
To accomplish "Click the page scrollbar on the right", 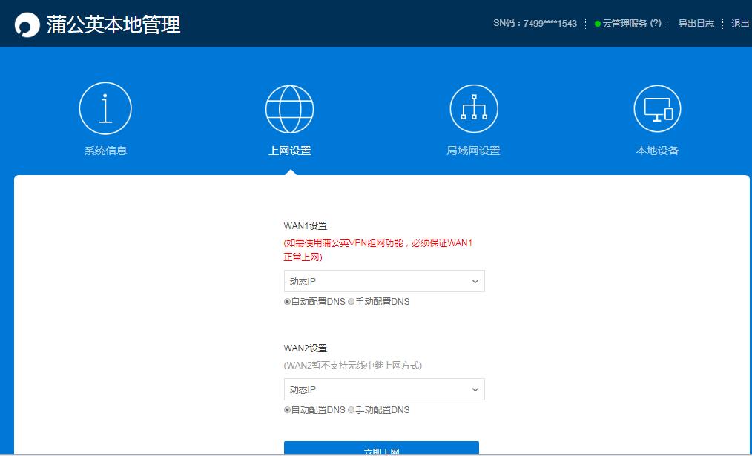I will pos(748,222).
